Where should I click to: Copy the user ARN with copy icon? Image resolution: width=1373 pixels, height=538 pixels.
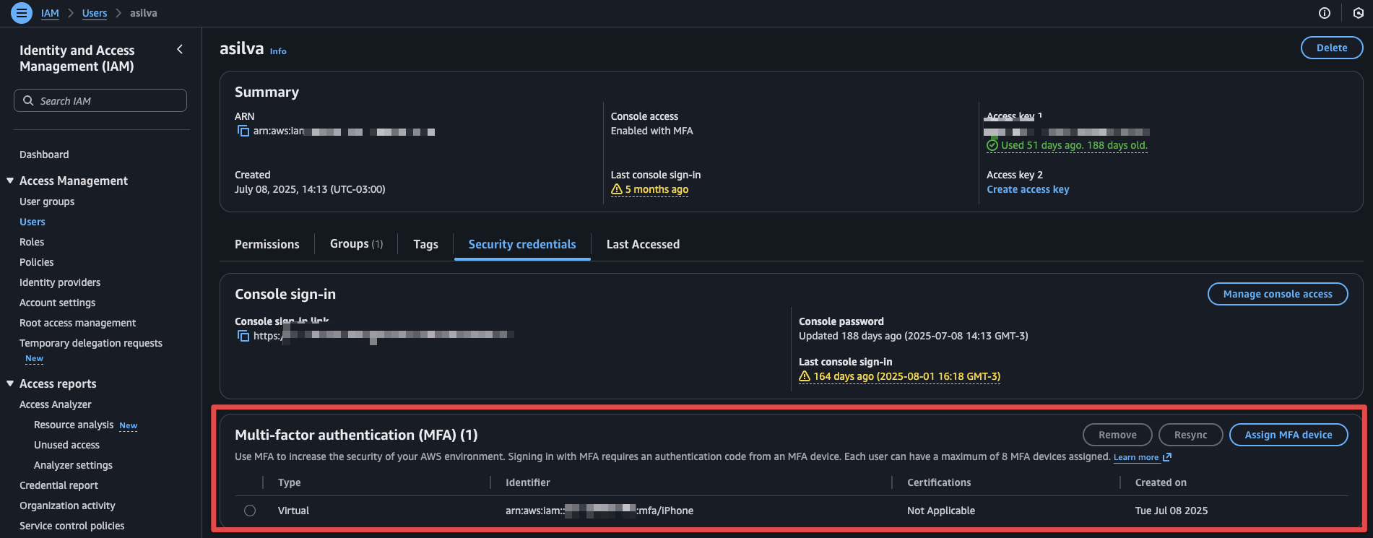coord(243,131)
